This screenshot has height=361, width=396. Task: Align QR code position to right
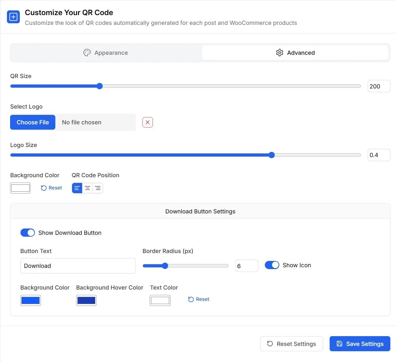click(98, 188)
